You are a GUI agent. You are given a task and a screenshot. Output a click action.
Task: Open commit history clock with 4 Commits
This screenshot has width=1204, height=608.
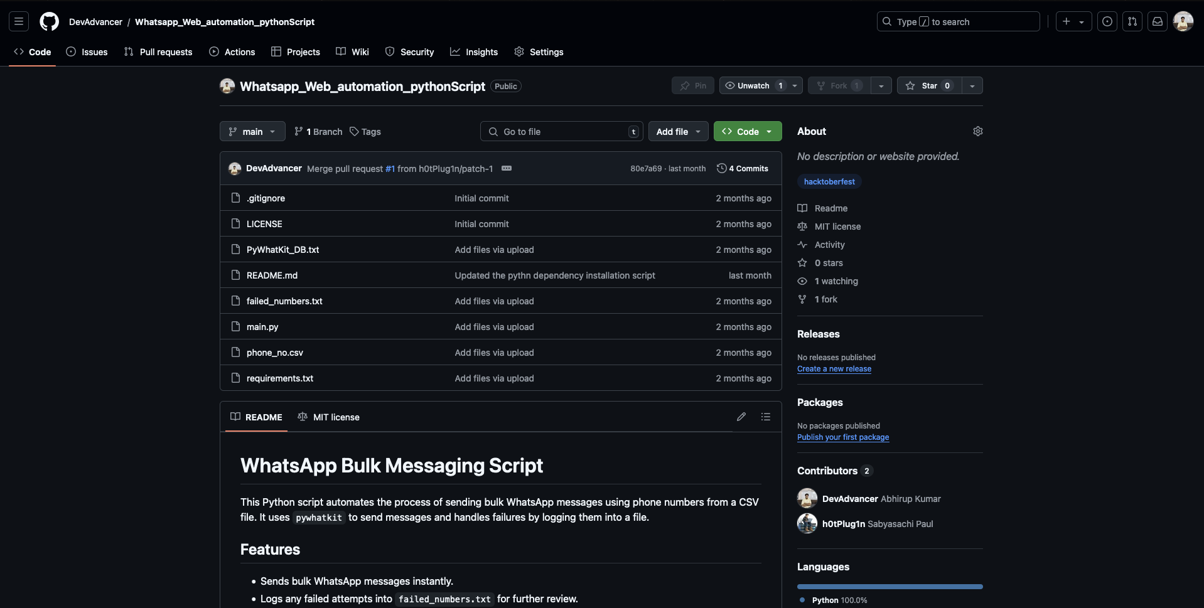(x=743, y=168)
